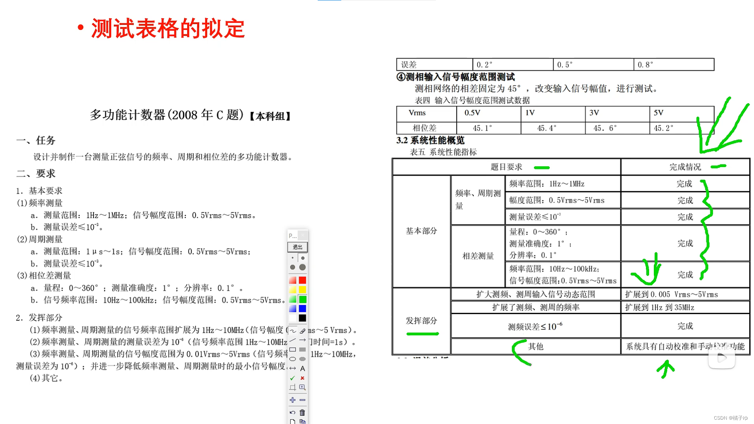Clear annotations with the trash icon

[302, 412]
